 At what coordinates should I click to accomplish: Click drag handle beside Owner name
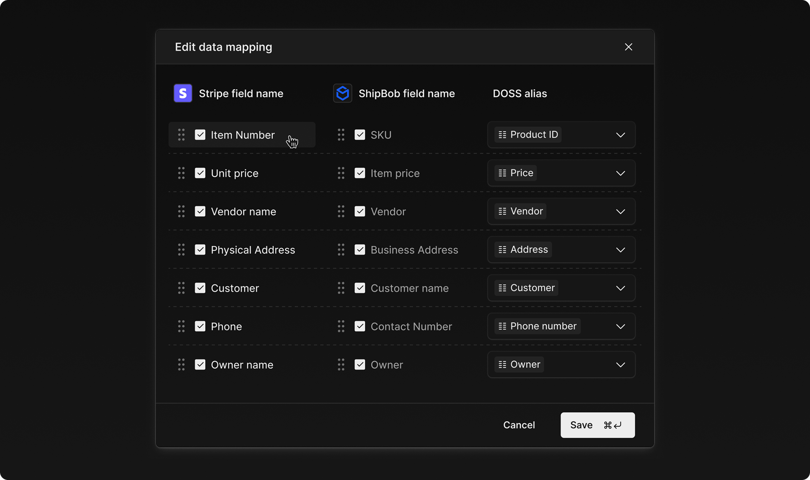[181, 365]
